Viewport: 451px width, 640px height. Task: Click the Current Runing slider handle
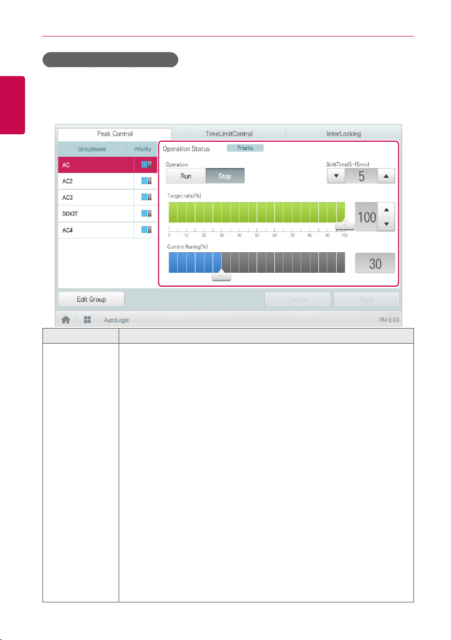coord(222,275)
